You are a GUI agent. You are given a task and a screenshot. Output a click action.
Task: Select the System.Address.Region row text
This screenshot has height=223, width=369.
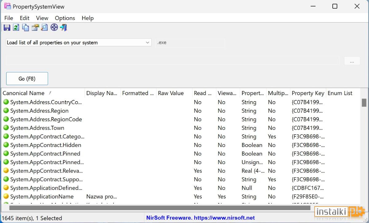tap(39, 111)
